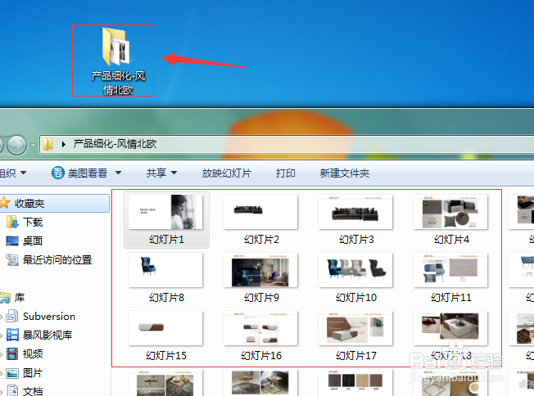
Task: Click the Subversion library icon
Action: [12, 316]
